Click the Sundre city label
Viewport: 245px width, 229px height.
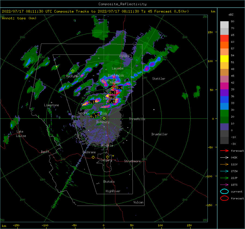82,113
